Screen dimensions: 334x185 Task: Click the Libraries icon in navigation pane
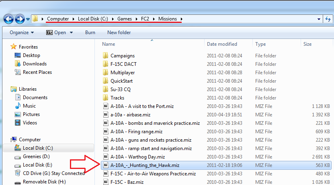pos(14,89)
